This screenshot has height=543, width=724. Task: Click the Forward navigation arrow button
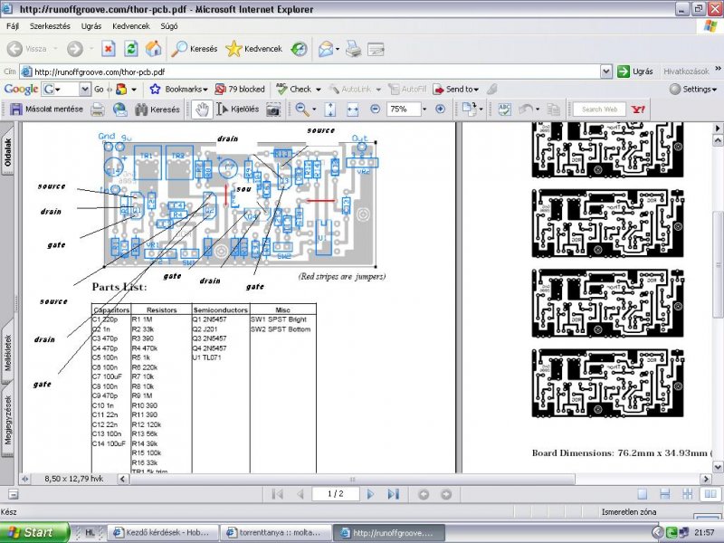click(x=75, y=49)
